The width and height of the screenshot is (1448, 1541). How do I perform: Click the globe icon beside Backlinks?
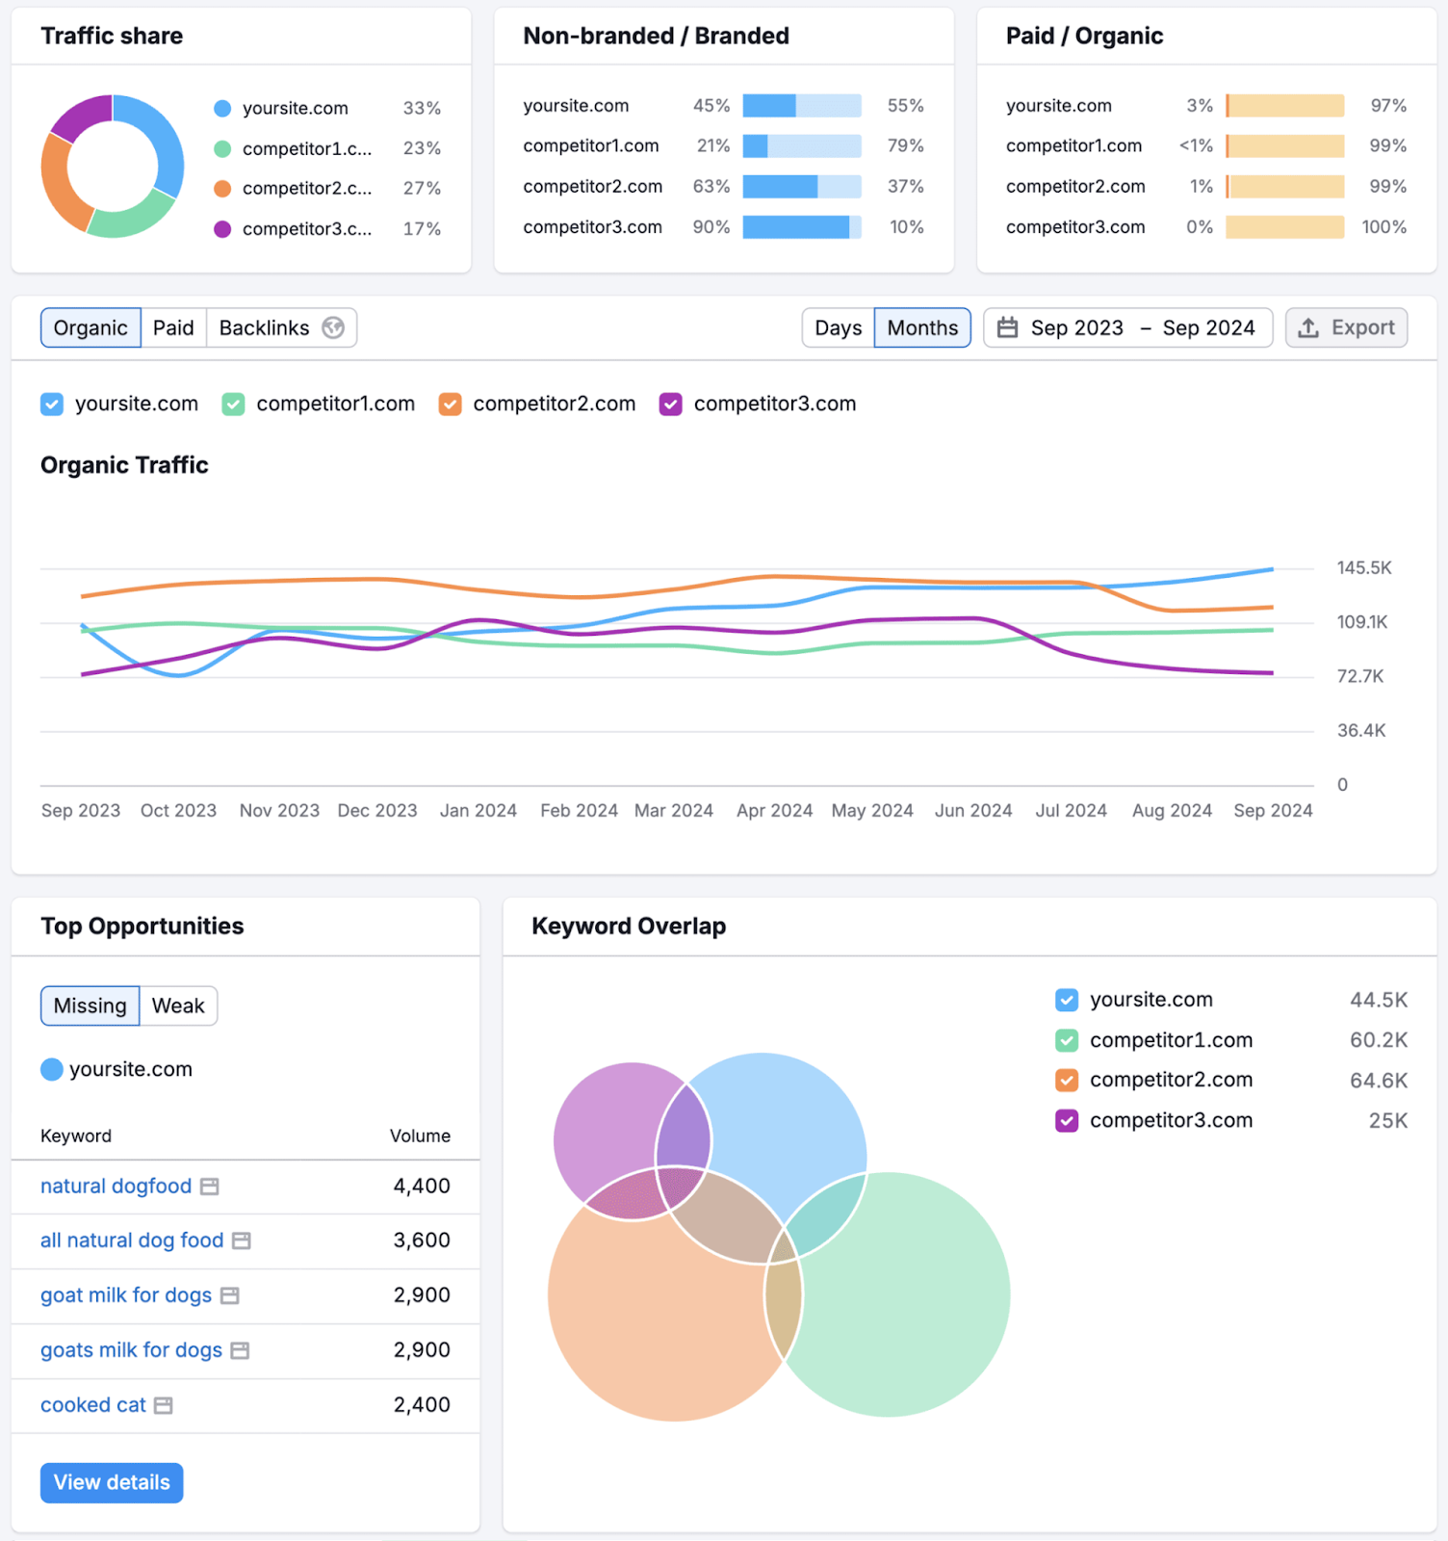333,327
